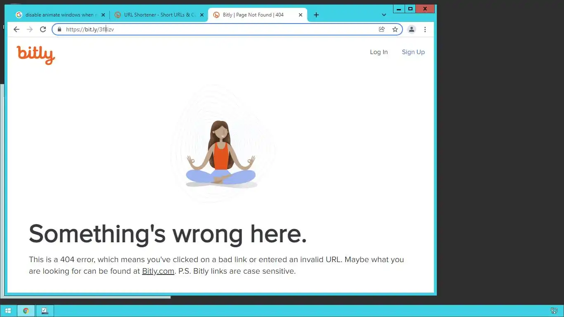Follow the Bitly.com link in error text
This screenshot has width=564, height=317.
tap(158, 271)
